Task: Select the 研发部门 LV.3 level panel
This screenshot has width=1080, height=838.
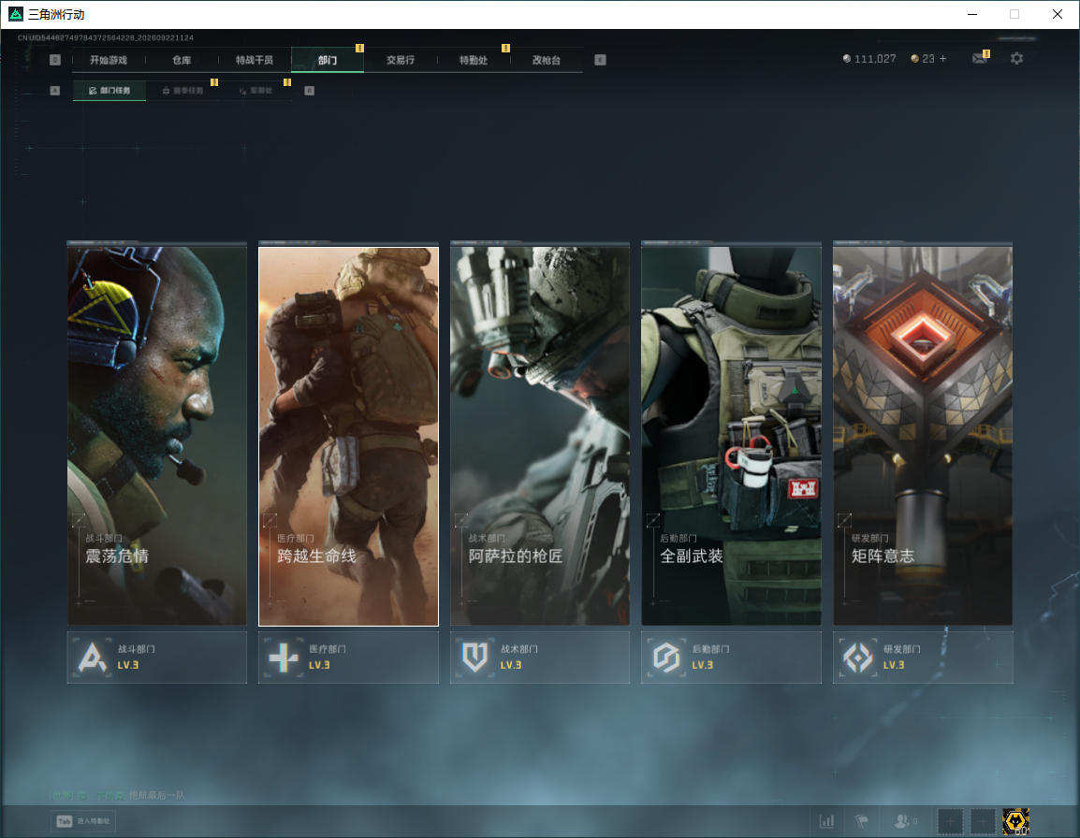Action: [922, 657]
